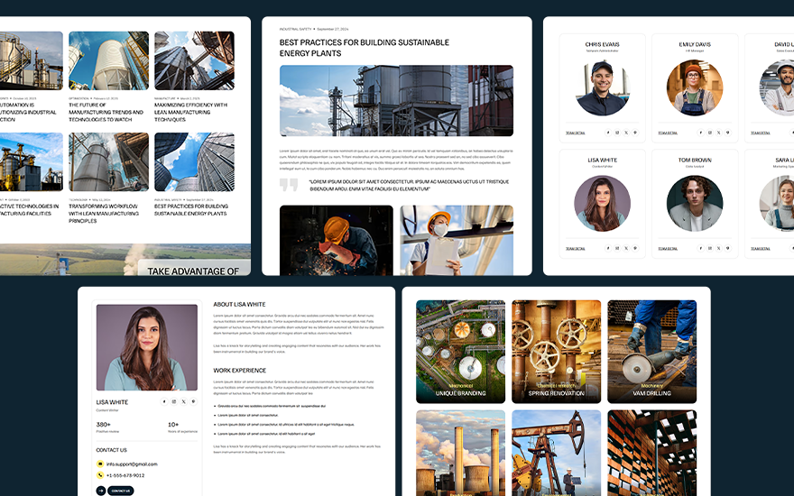This screenshot has height=496, width=794.
Task: Click the round arrow icon beside Contact Us button
Action: (x=101, y=491)
